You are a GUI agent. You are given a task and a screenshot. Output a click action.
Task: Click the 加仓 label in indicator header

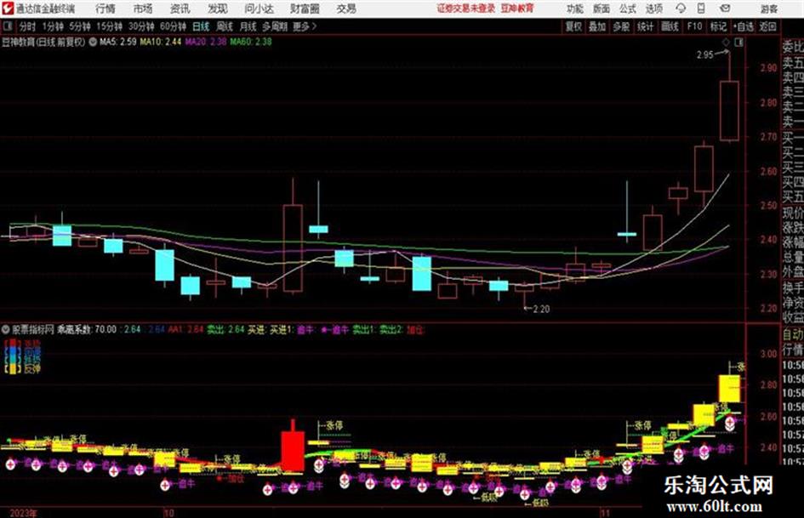pyautogui.click(x=415, y=329)
